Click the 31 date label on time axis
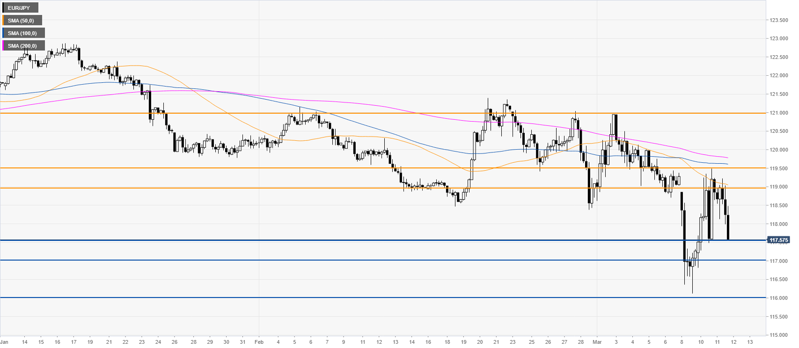Viewport: 799px width, 348px height. click(242, 342)
